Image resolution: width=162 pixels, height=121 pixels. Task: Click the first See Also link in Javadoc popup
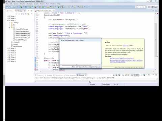[x=122, y=58]
